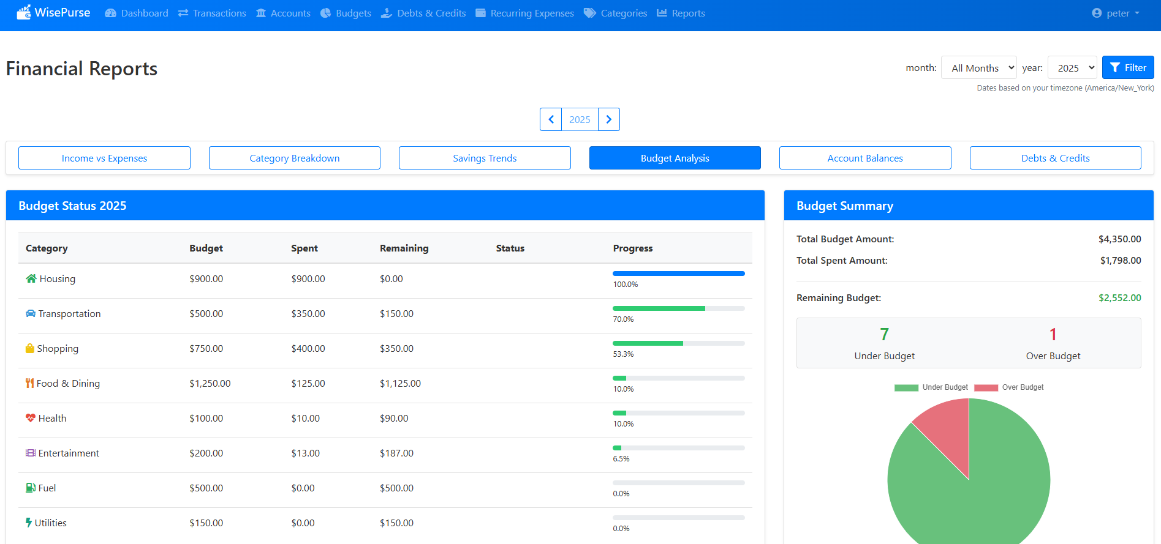Go to previous year with left chevron
1161x544 pixels.
tap(551, 119)
